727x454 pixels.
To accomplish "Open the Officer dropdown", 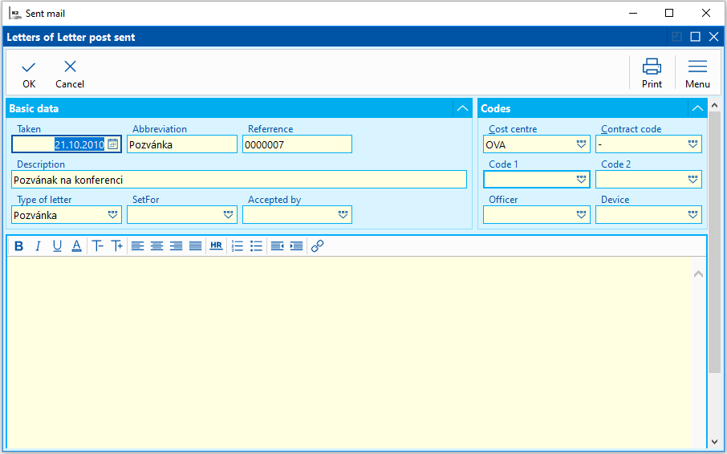I will [x=582, y=214].
